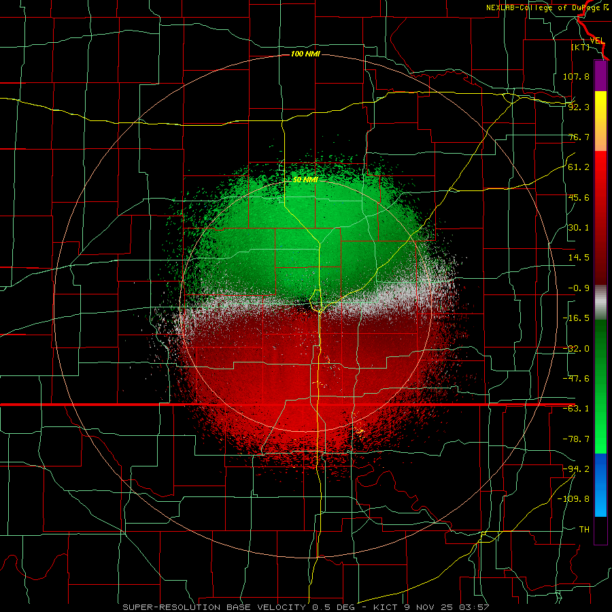
Task: Click the yellow-orange segment of color bar
Action: point(600,121)
